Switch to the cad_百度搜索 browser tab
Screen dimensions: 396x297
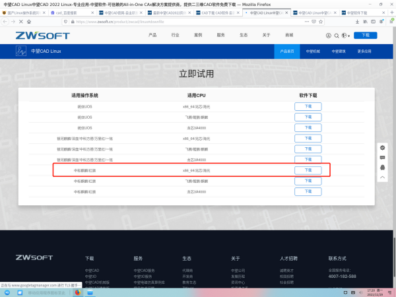click(72, 13)
